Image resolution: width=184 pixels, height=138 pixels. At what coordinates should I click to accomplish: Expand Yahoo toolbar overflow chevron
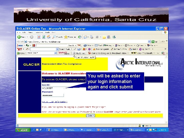tap(165, 49)
